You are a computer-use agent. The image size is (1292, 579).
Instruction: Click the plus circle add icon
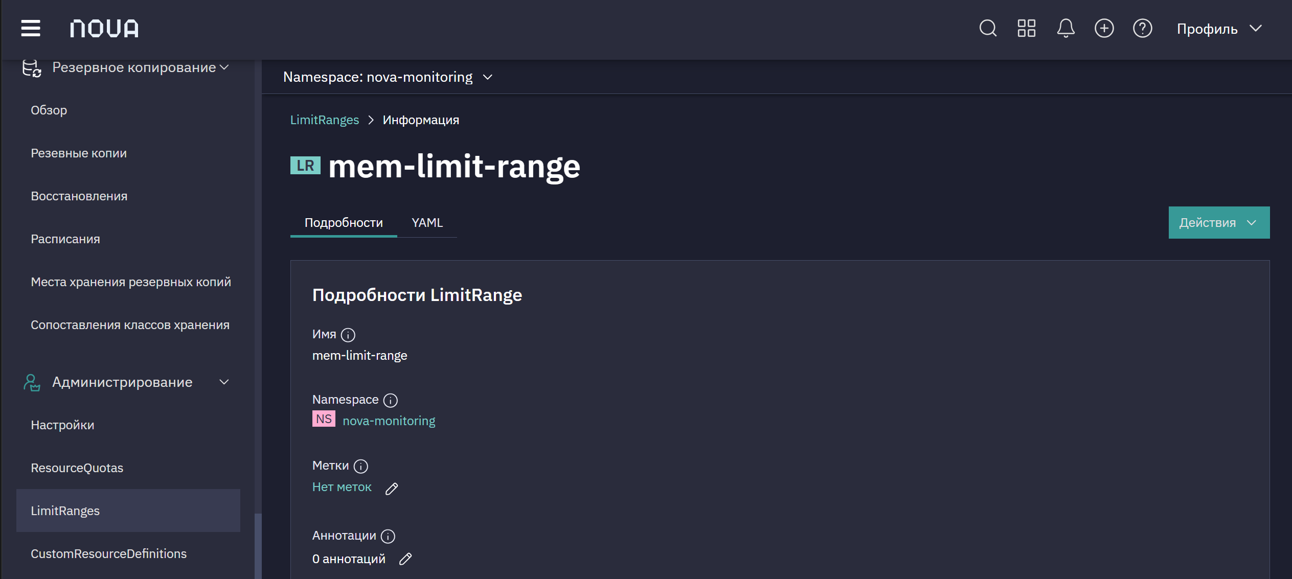[1104, 28]
